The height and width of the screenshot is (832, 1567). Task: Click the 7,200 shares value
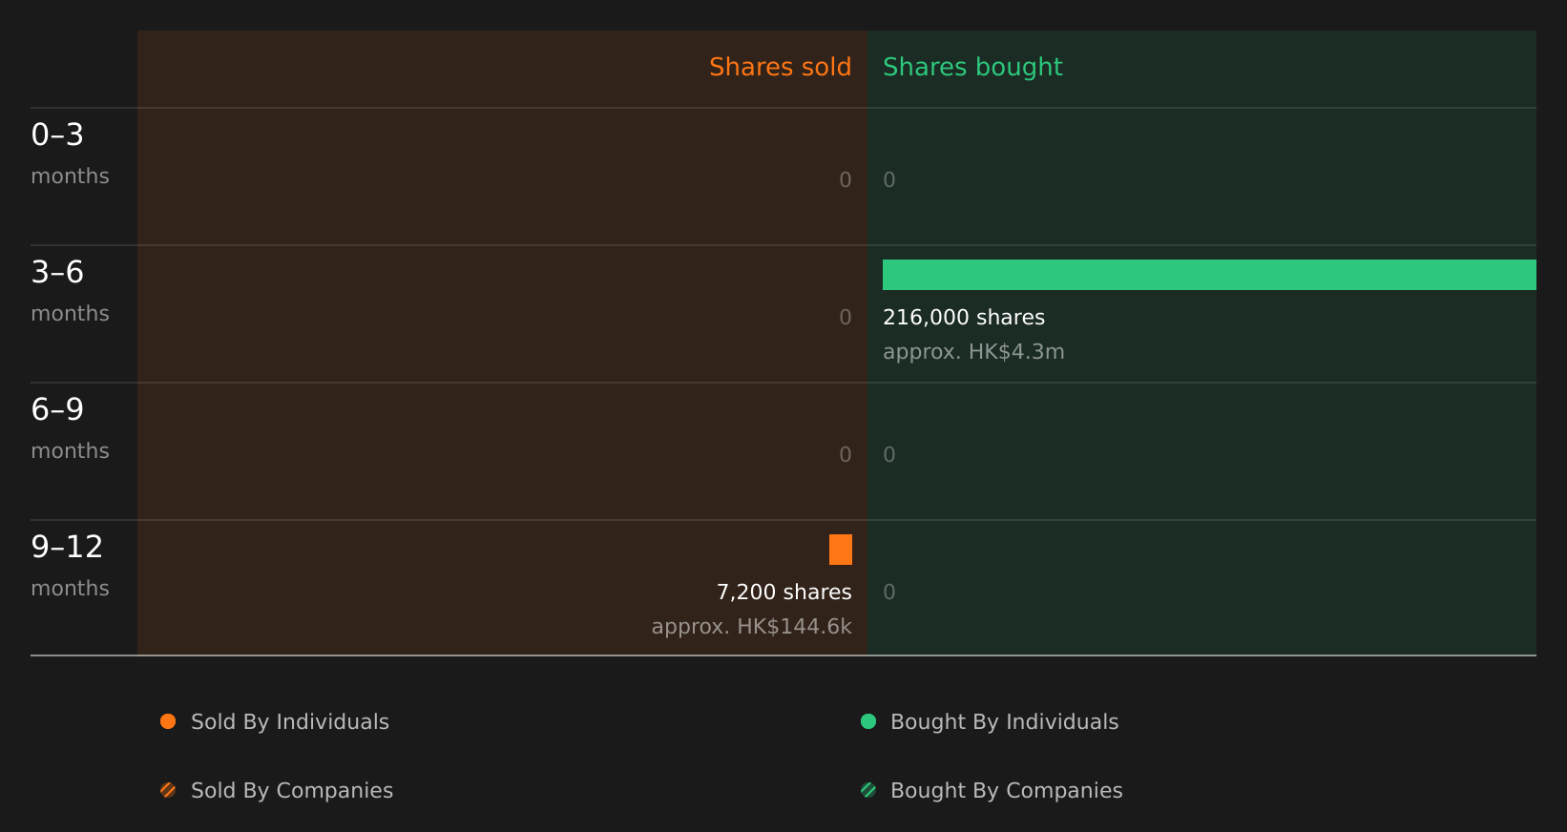(x=784, y=593)
